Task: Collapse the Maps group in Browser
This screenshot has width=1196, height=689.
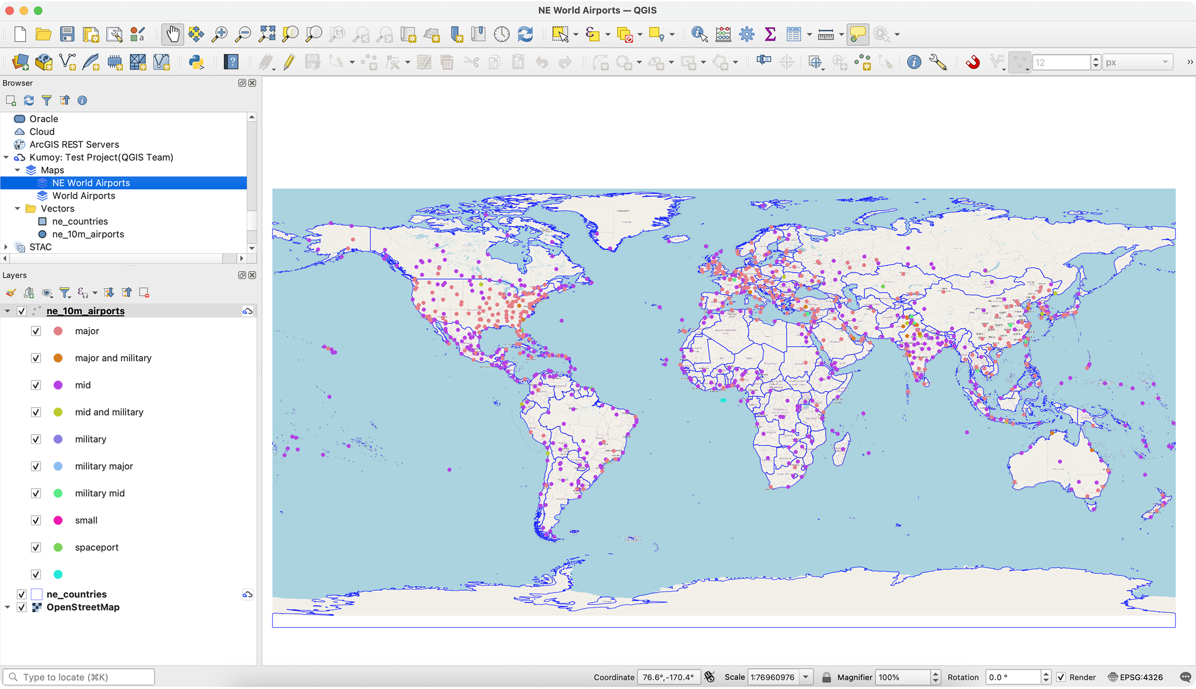Action: tap(17, 170)
